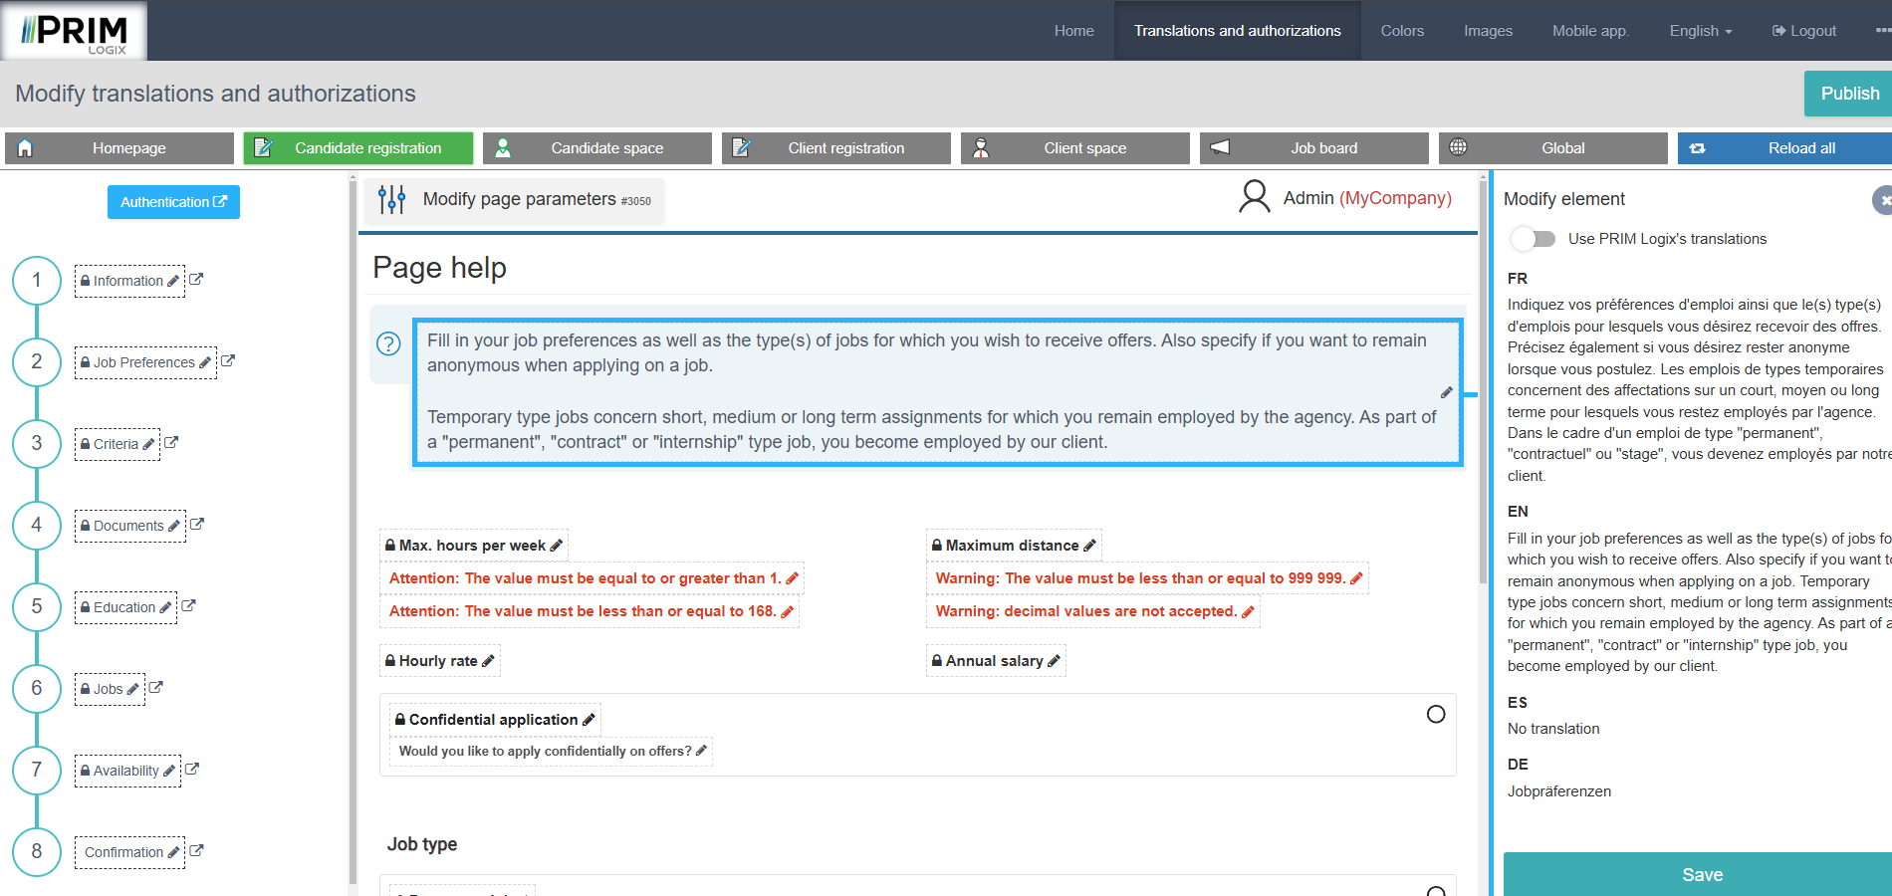Switch to the Candidate space tab
The image size is (1892, 896).
[597, 148]
